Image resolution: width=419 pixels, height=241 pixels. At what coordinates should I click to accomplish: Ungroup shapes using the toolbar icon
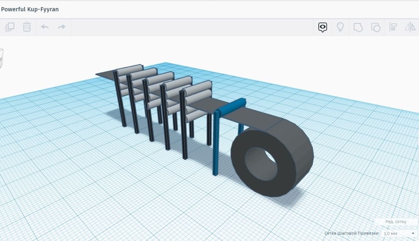click(x=376, y=27)
